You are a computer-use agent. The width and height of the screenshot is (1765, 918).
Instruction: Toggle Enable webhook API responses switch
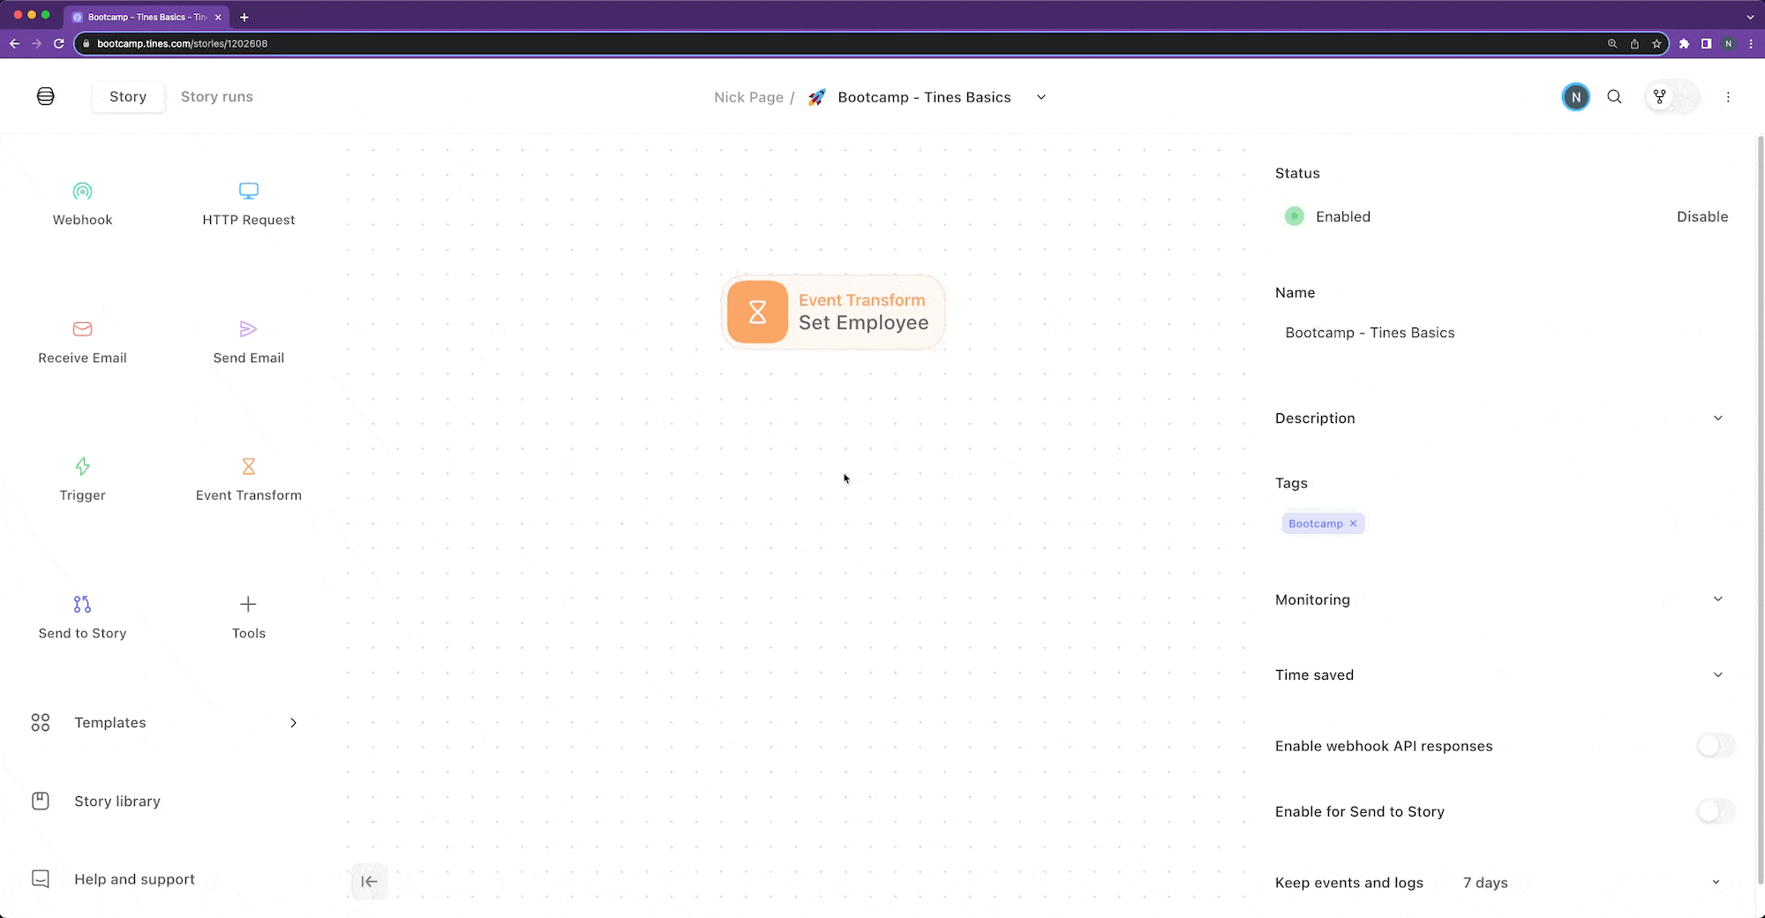pyautogui.click(x=1716, y=746)
